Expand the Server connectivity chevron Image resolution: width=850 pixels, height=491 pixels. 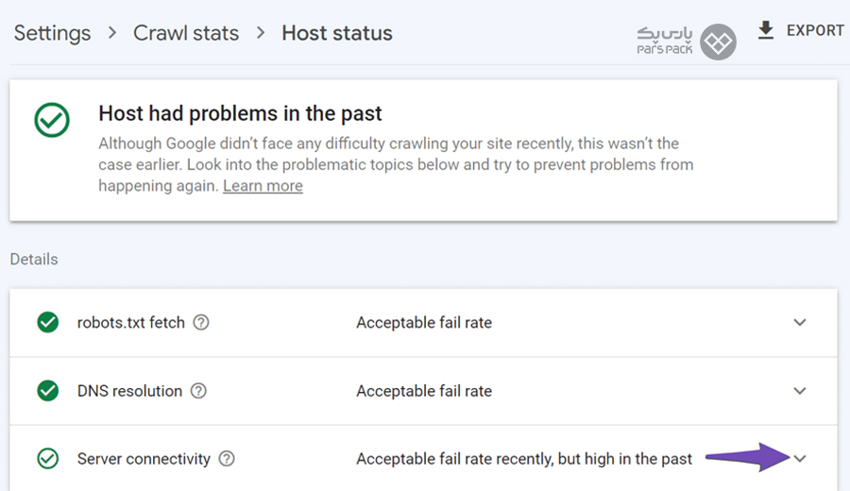coord(800,459)
